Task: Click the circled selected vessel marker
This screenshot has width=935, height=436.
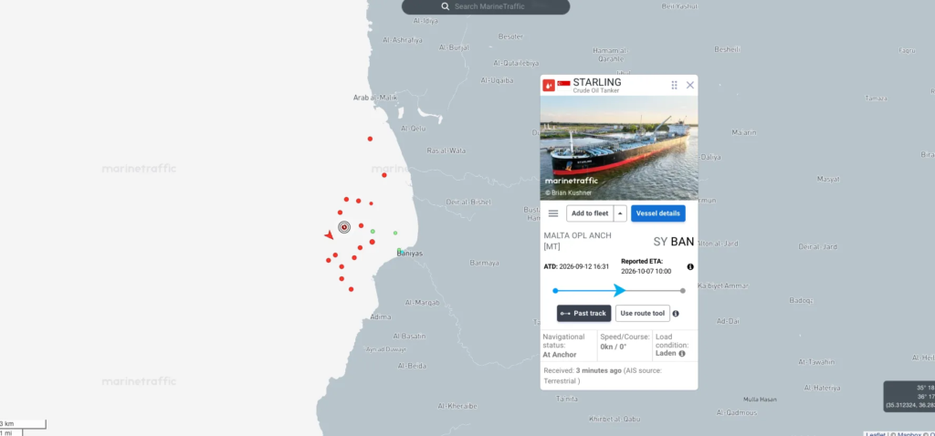Action: 344,227
